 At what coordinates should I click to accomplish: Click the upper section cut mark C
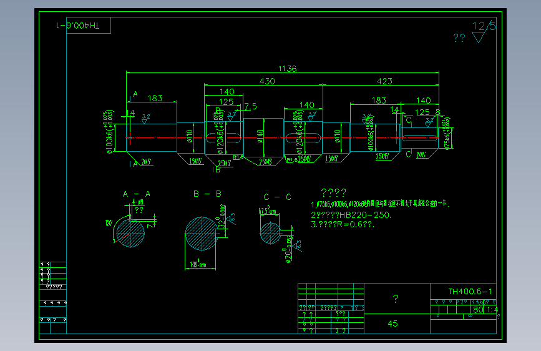pos(409,120)
